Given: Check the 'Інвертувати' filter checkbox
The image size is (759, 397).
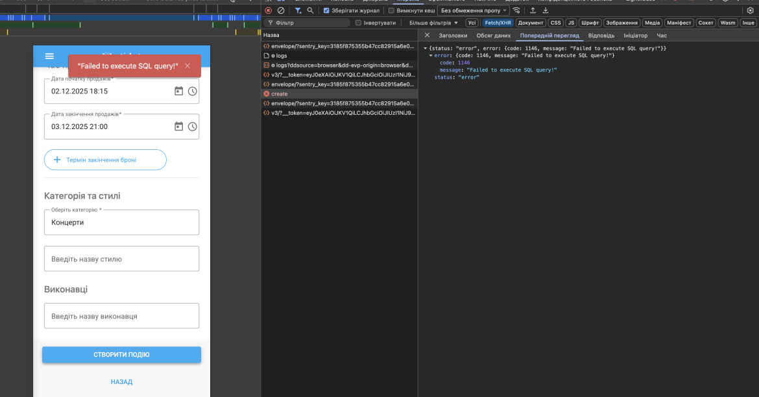Looking at the screenshot, I should point(359,23).
